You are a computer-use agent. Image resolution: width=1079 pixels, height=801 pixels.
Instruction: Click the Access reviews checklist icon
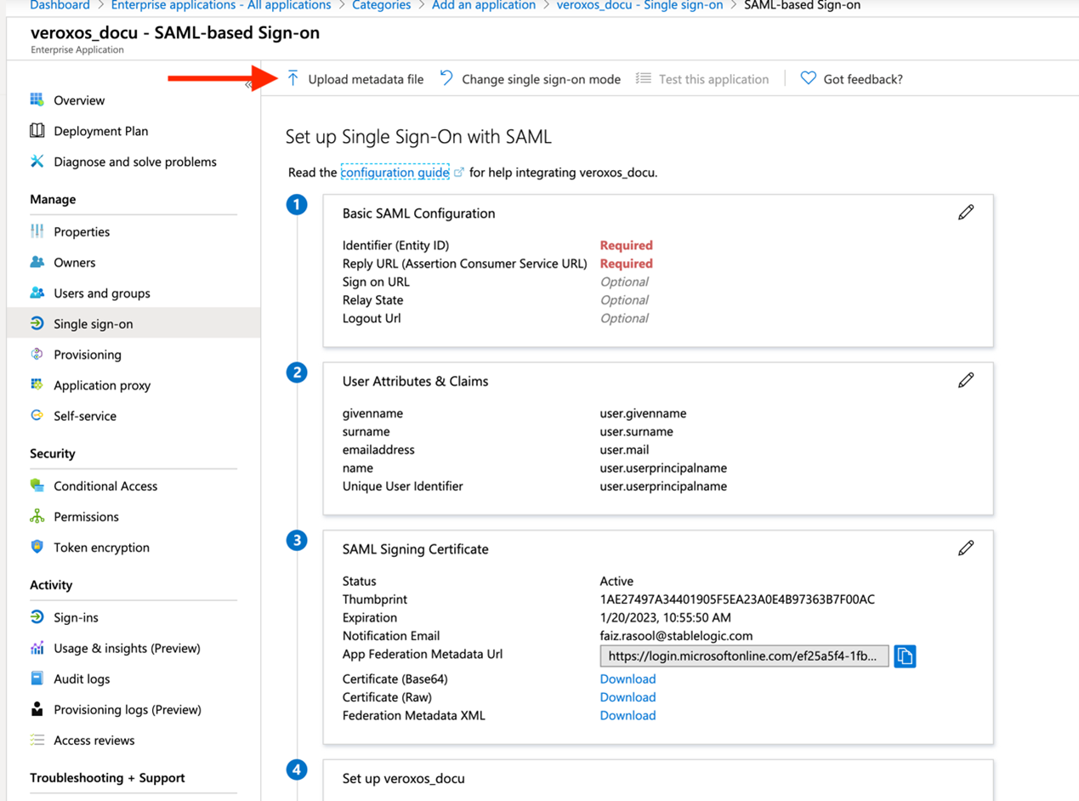tap(37, 740)
